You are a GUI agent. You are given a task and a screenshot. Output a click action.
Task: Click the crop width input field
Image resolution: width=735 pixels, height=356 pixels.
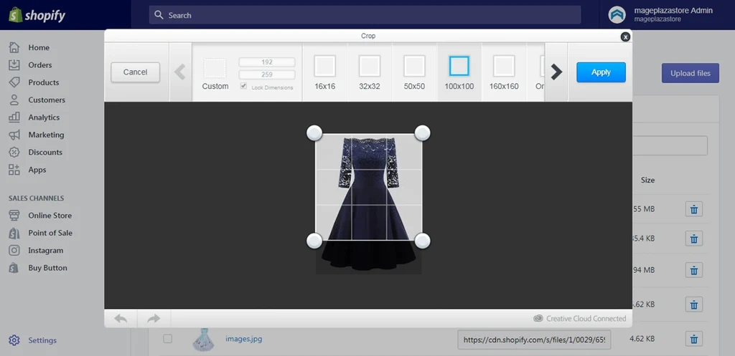(266, 62)
